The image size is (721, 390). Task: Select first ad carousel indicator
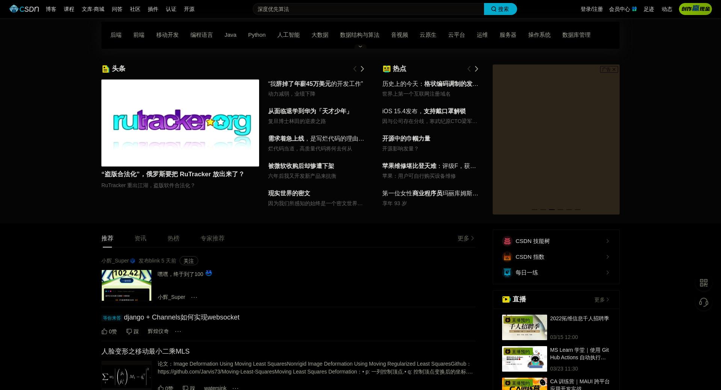[x=534, y=209]
